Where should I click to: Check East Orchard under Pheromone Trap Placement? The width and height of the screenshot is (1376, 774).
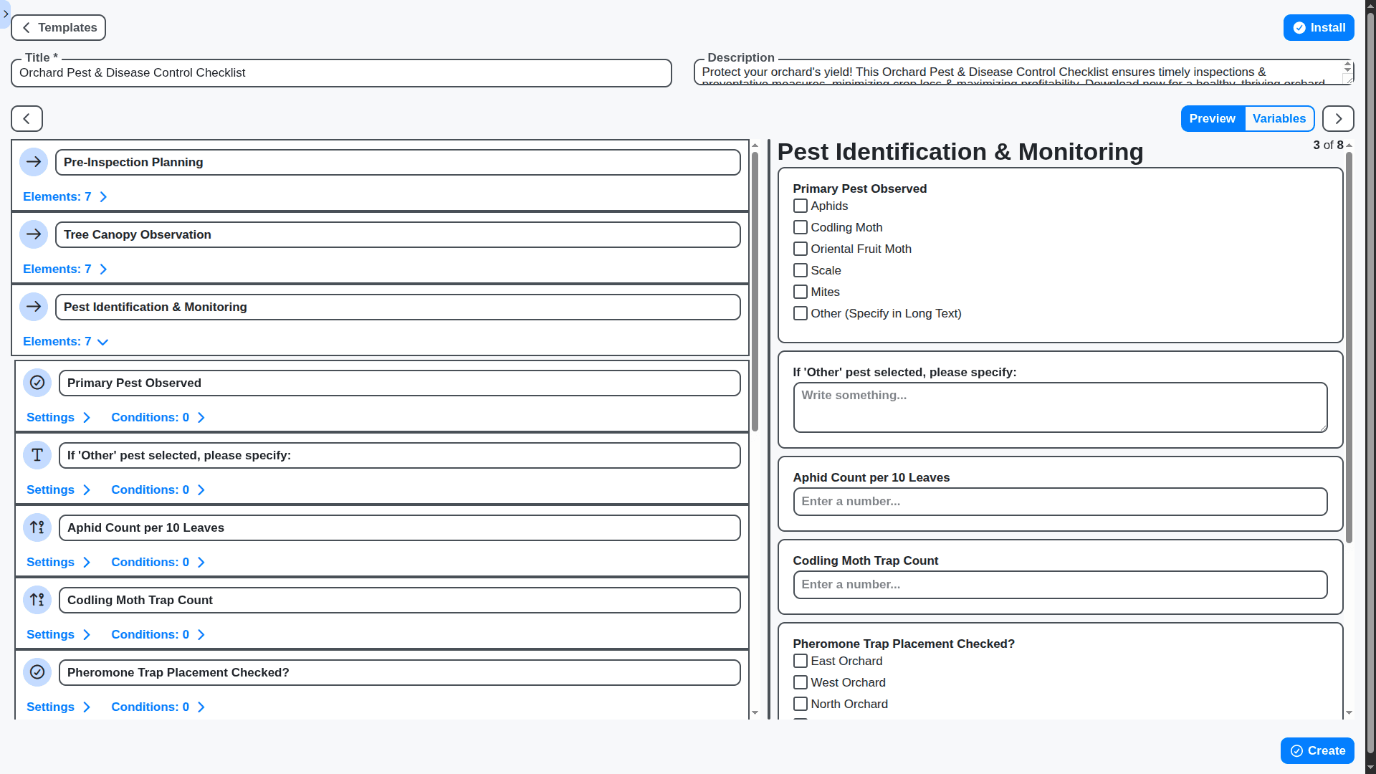[x=801, y=661]
